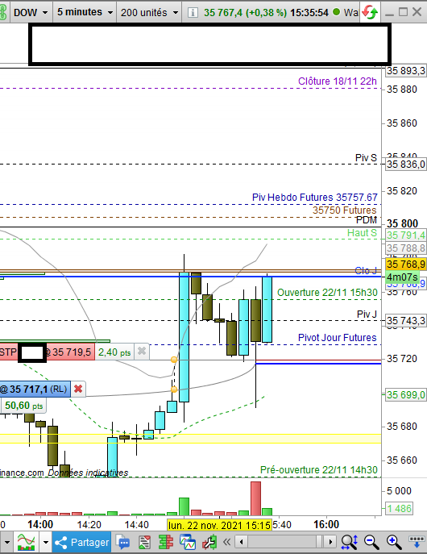Screen dimensions: 427x554
Task: Click the keyboard download arrow icon
Action: [x=416, y=542]
